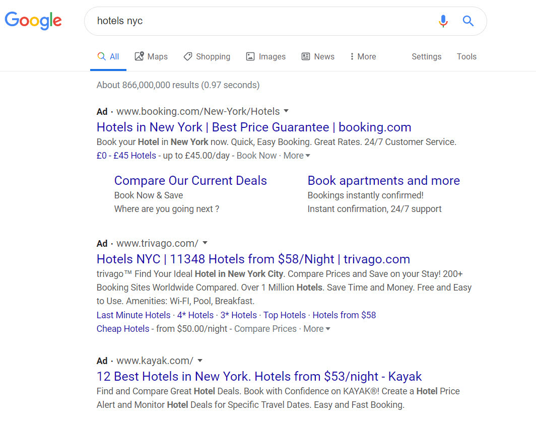Click the Compare Our Current Deals sitelink
This screenshot has width=536, height=426.
[x=190, y=180]
